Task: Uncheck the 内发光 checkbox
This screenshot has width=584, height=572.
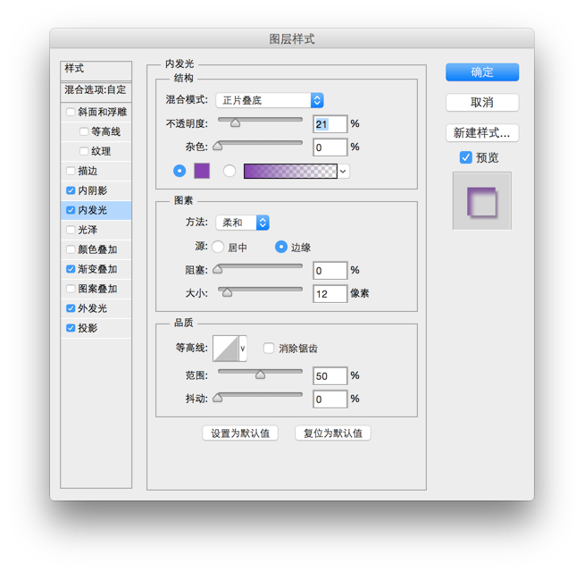Action: point(71,210)
